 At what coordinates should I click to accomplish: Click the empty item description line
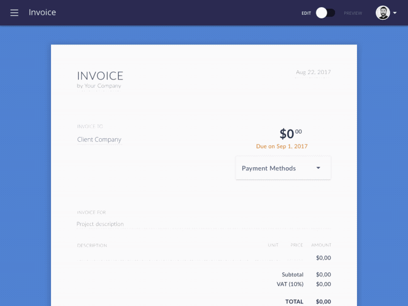pyautogui.click(x=153, y=258)
